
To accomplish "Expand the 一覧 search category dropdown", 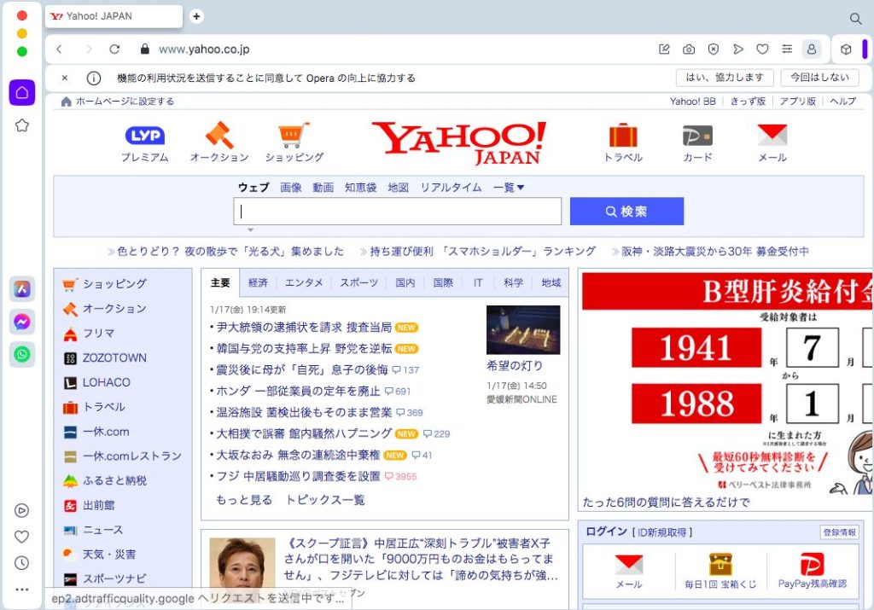I will (x=509, y=188).
